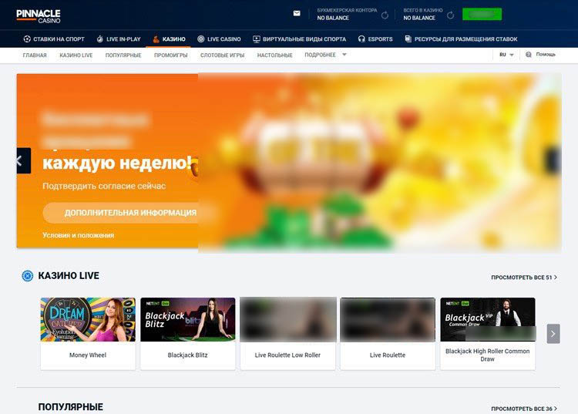Refresh the sportsbook balance icon
This screenshot has width=578, height=414.
click(385, 15)
